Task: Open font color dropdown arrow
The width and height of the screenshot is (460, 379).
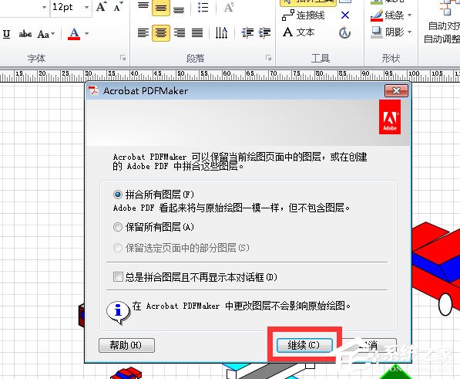Action: 87,34
